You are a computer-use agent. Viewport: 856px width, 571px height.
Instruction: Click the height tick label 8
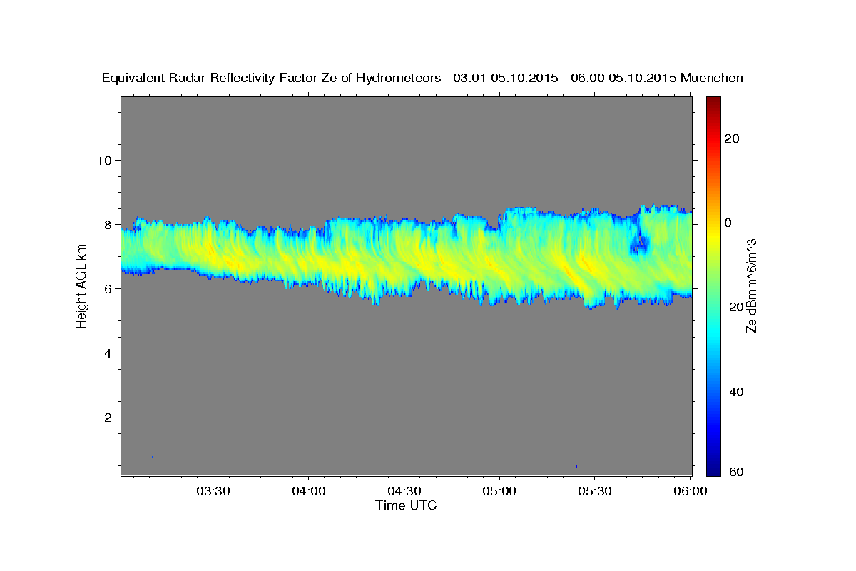point(108,224)
